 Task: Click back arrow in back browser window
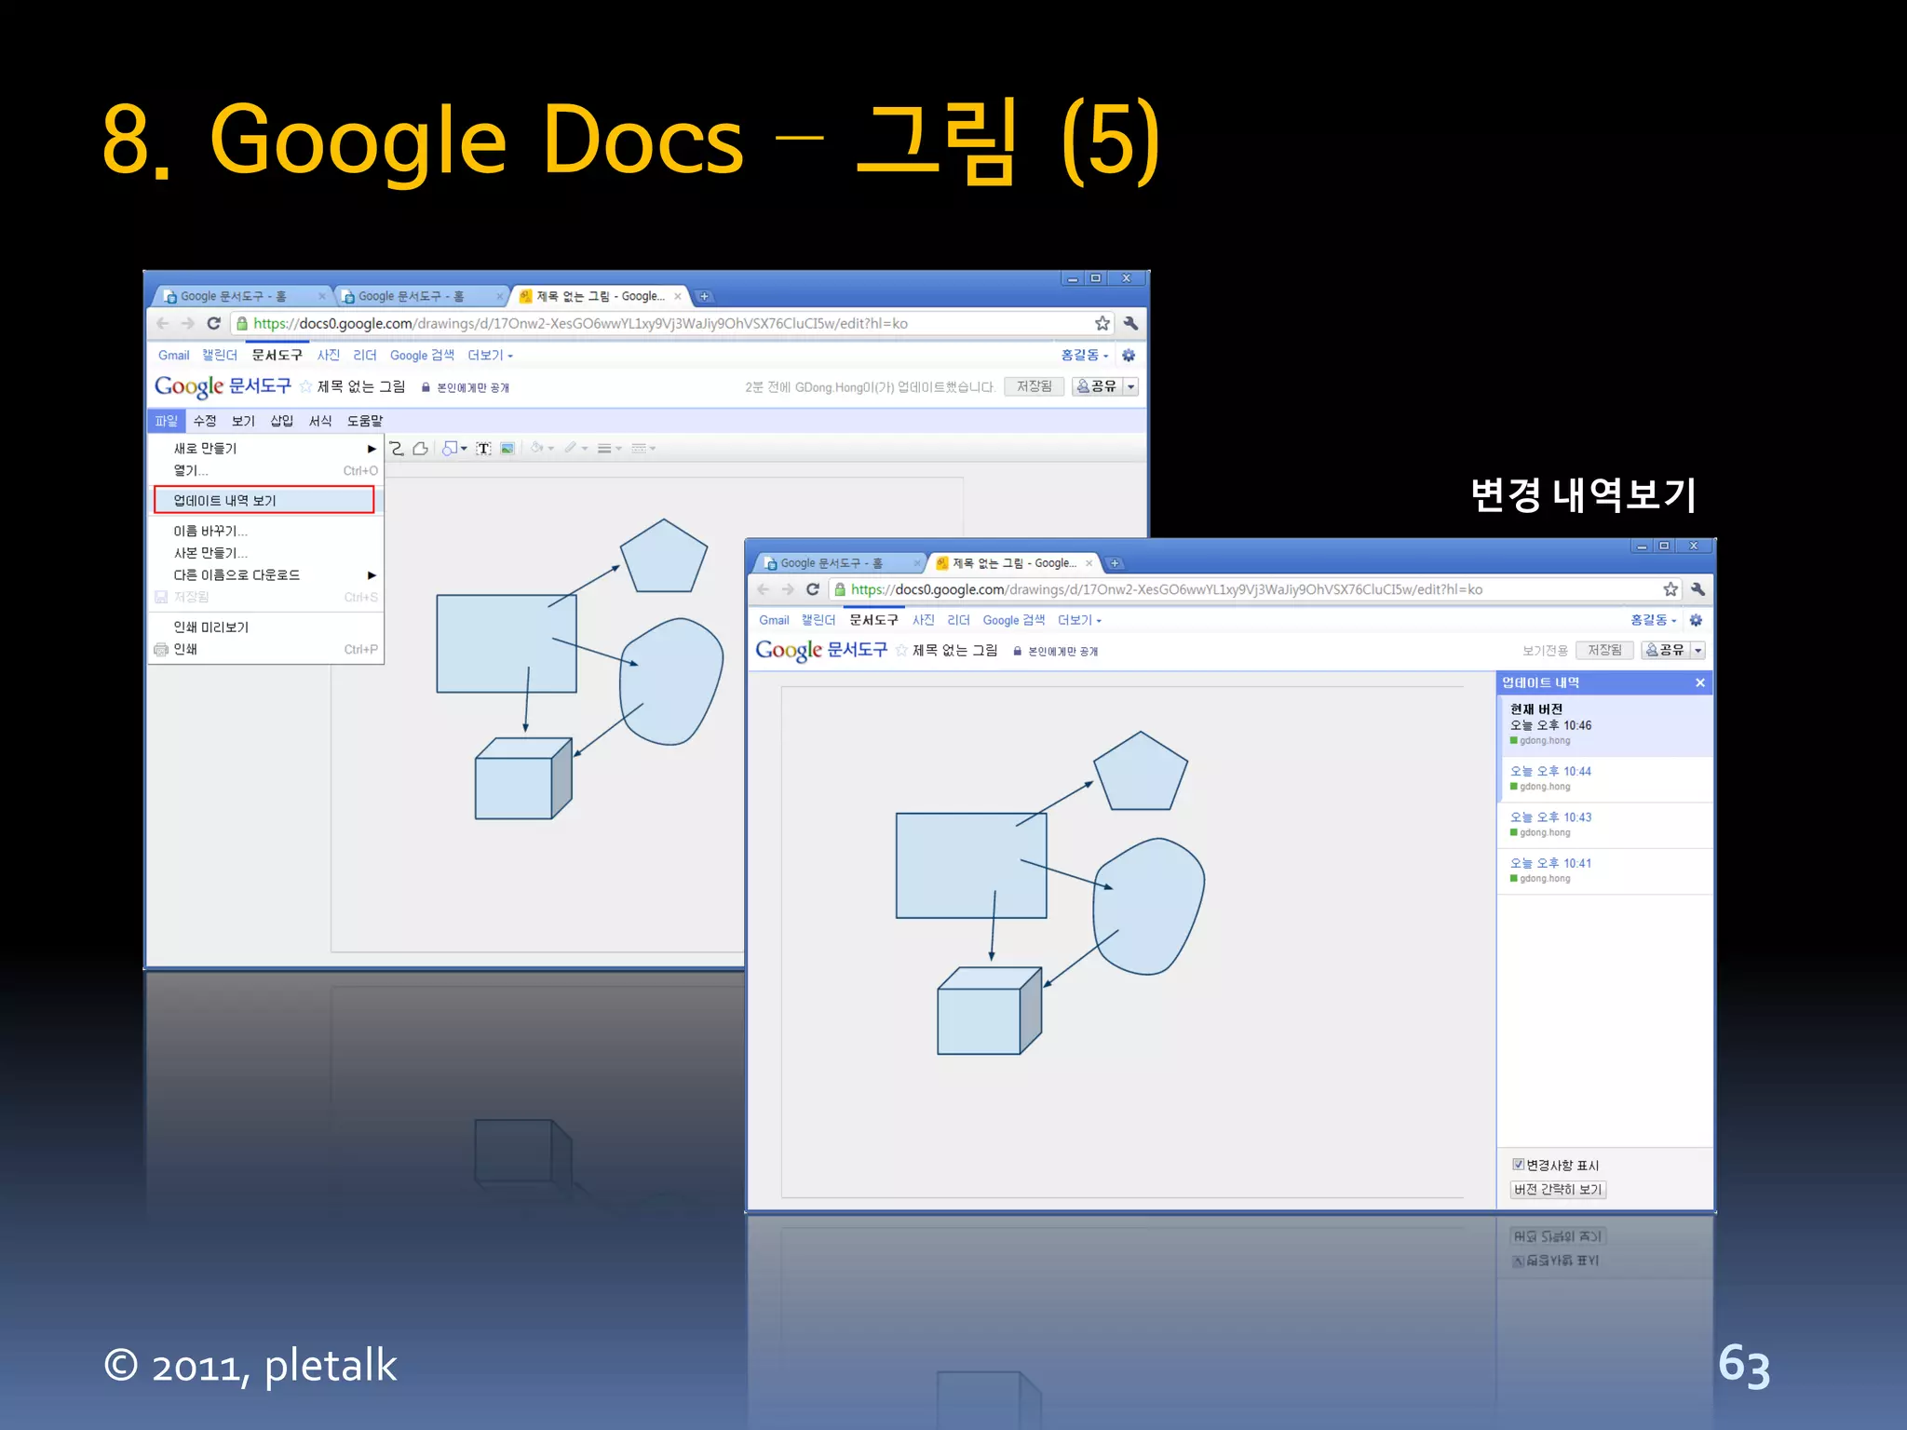(x=163, y=323)
